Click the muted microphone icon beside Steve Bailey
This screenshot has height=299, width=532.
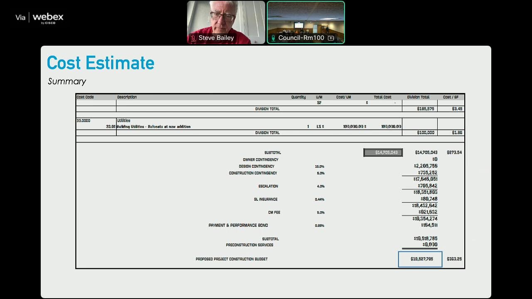click(x=193, y=38)
